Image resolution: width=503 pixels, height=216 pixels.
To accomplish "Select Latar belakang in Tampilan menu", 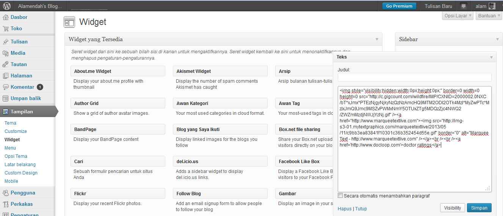I will (20, 165).
